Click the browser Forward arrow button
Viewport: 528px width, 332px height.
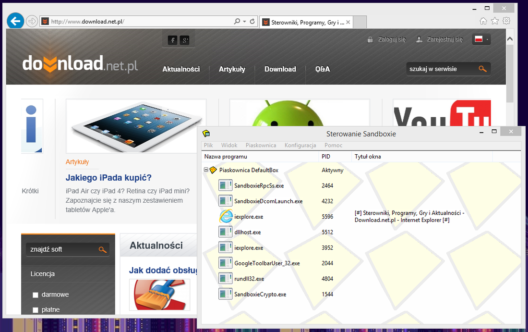(32, 21)
